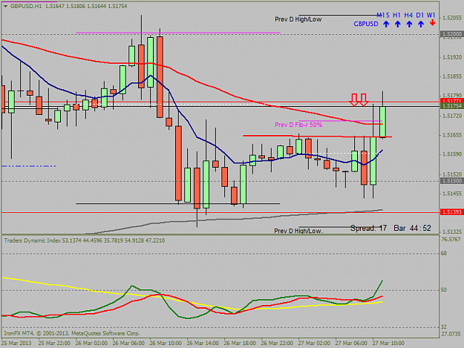Select the H1 label in the trend panel
This screenshot has height=348, width=464.
[x=396, y=15]
